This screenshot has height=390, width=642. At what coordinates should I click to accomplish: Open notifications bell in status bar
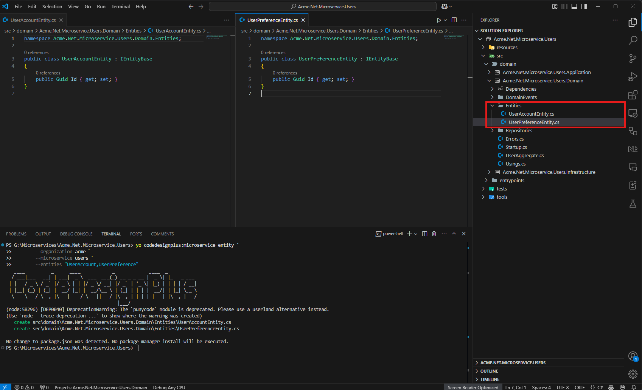pos(634,387)
